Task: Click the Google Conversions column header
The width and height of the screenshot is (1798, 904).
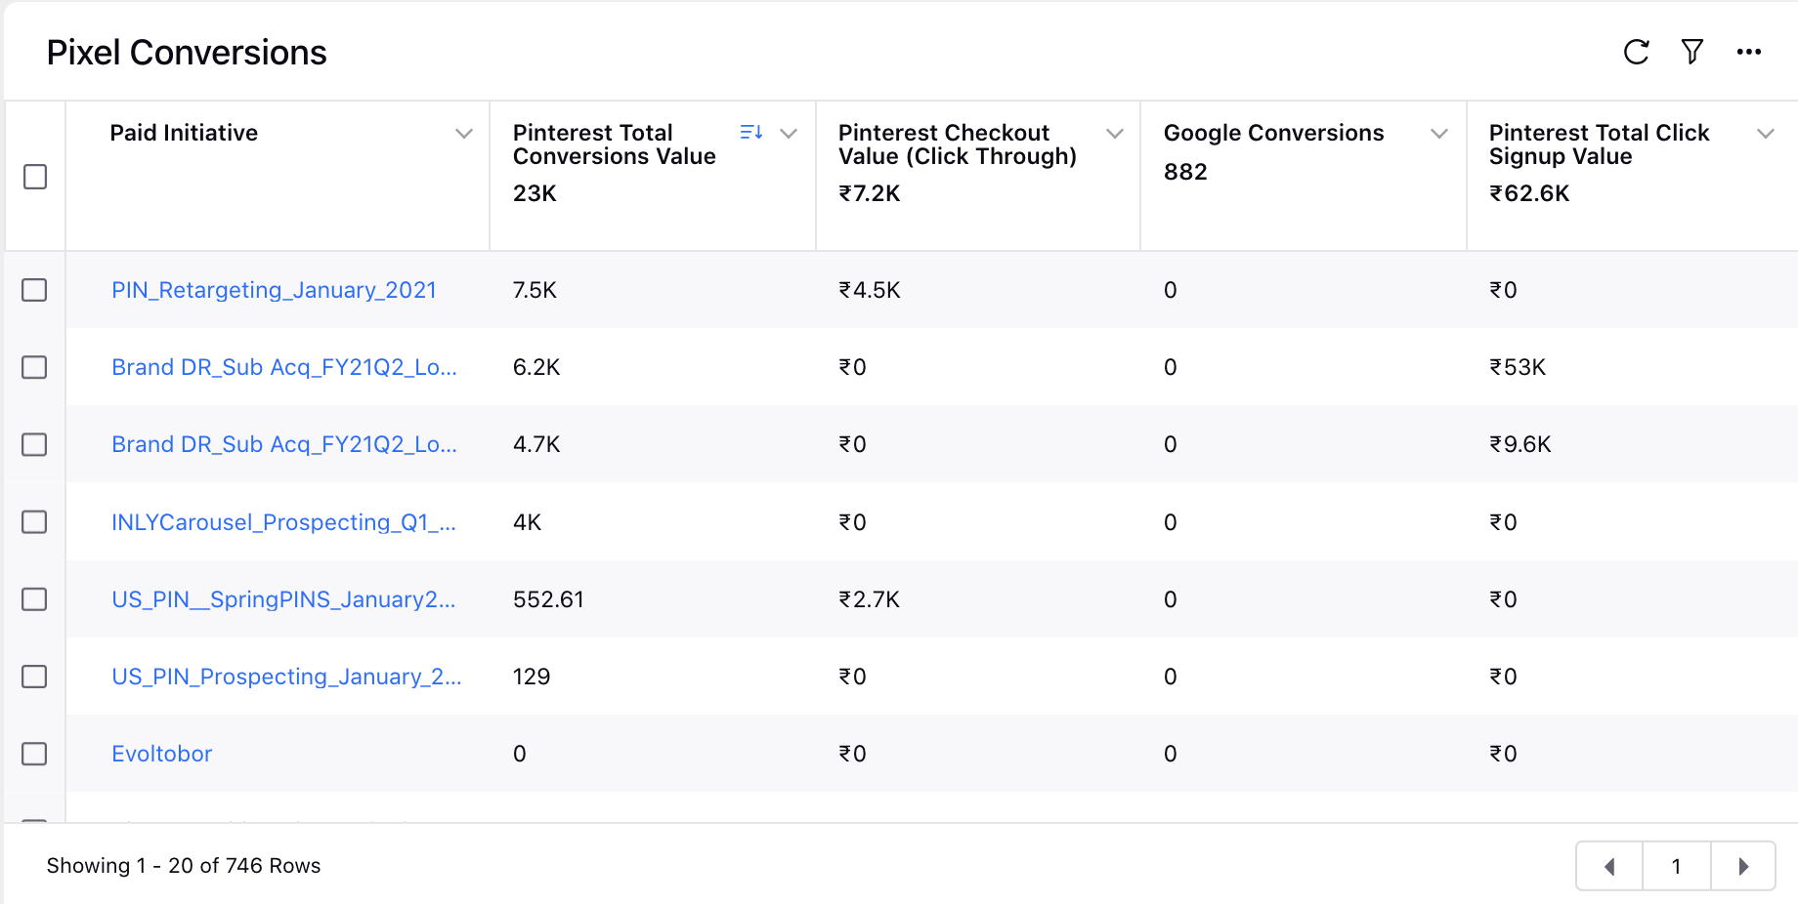Action: [1273, 133]
